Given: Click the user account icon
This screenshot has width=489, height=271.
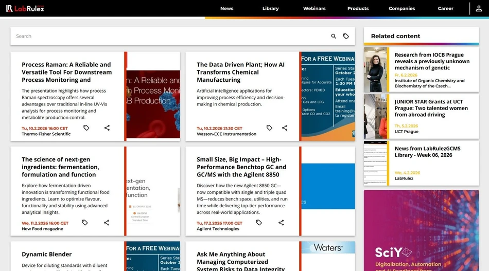Looking at the screenshot, I should coord(479,9).
